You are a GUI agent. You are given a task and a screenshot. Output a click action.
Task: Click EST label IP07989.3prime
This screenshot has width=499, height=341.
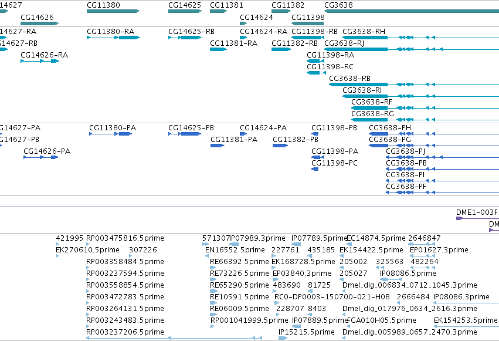257,238
